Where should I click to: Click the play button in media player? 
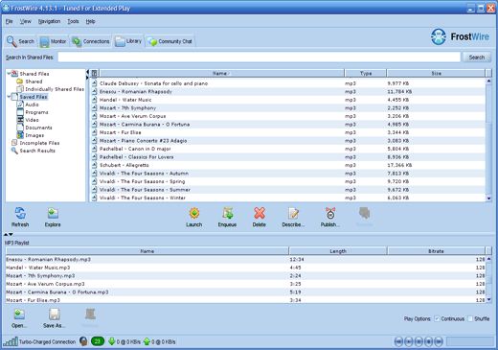[409, 341]
